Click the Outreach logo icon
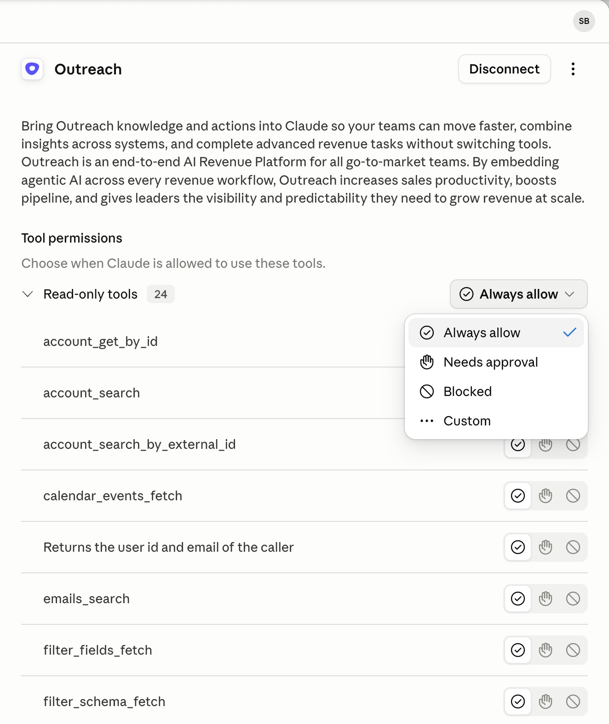Viewport: 609px width, 724px height. click(32, 69)
